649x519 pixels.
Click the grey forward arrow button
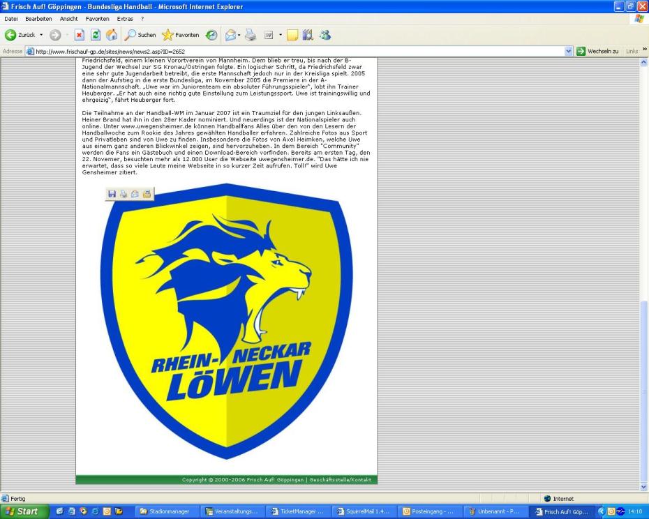(55, 35)
